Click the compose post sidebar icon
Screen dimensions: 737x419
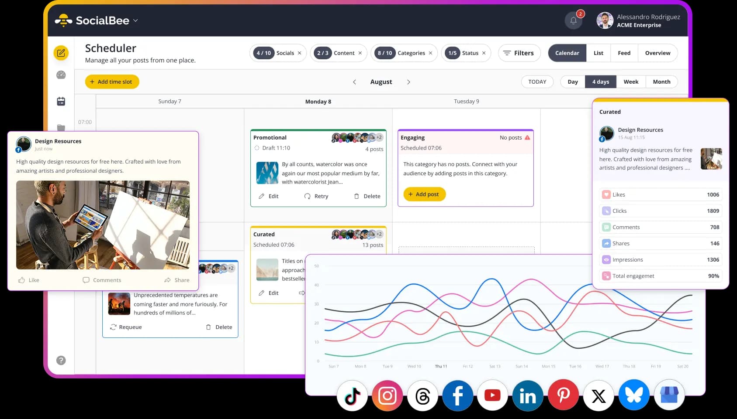tap(61, 53)
